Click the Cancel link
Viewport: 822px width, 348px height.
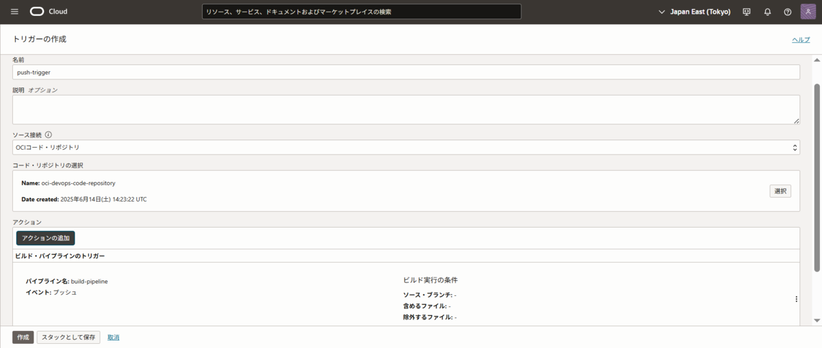(x=114, y=337)
